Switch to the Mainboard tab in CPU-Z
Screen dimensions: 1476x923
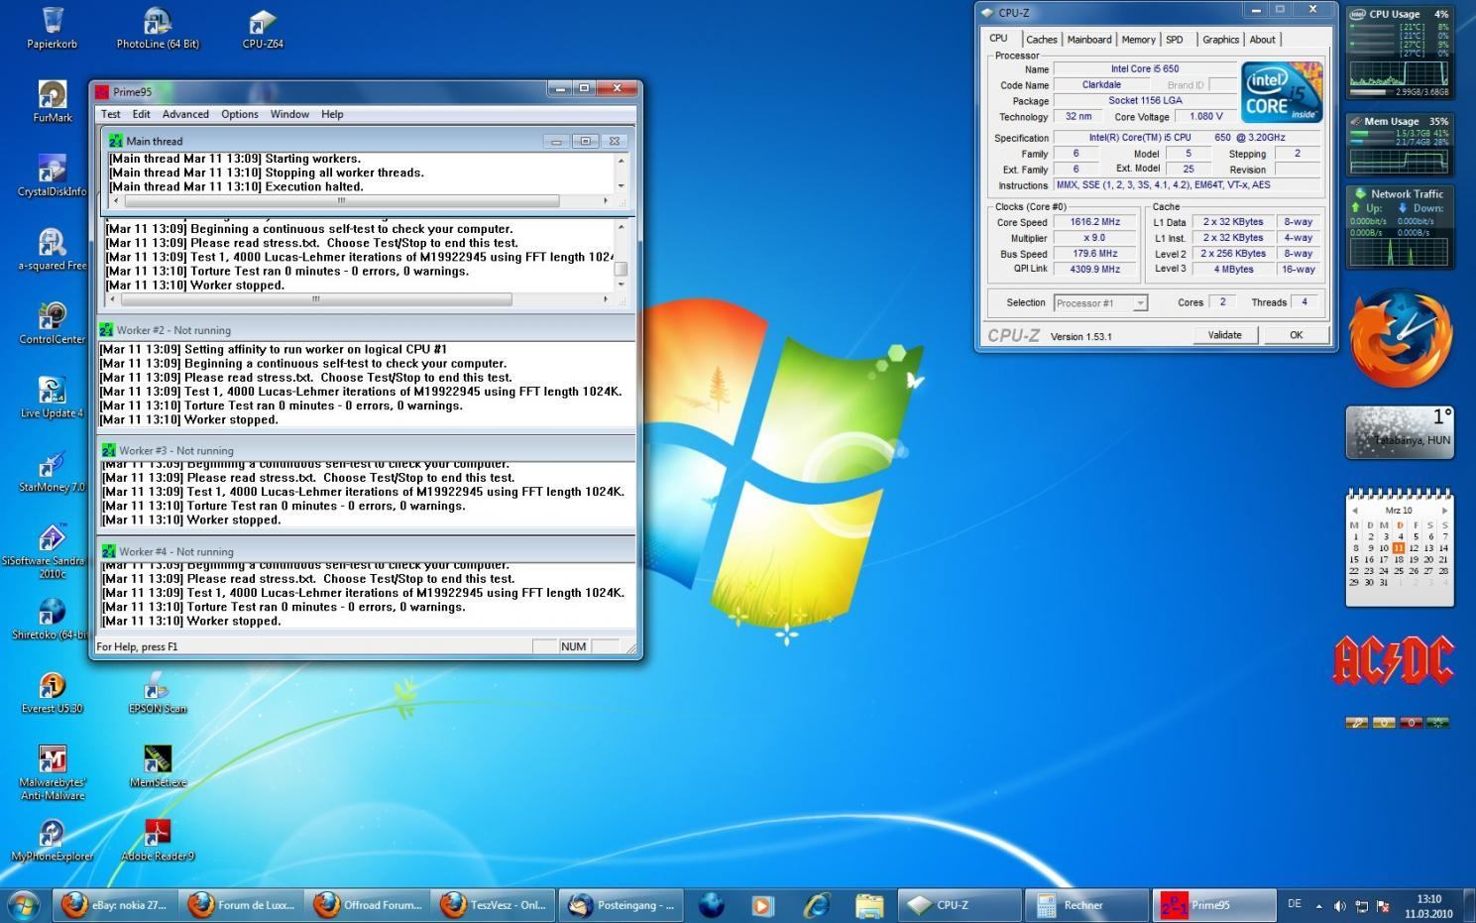pyautogui.click(x=1088, y=40)
